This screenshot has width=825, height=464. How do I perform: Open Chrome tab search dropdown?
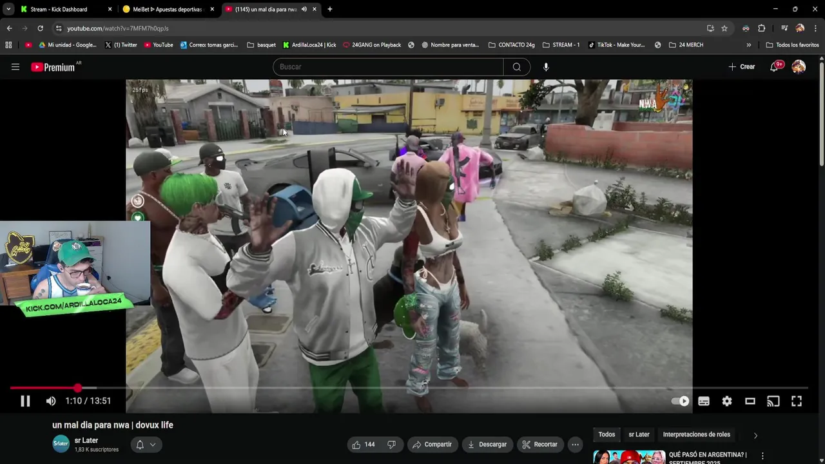click(x=8, y=9)
